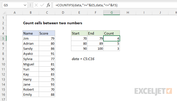The height and width of the screenshot is (101, 177).
Task: Select the cell containing Sylvia
Action: [31, 59]
